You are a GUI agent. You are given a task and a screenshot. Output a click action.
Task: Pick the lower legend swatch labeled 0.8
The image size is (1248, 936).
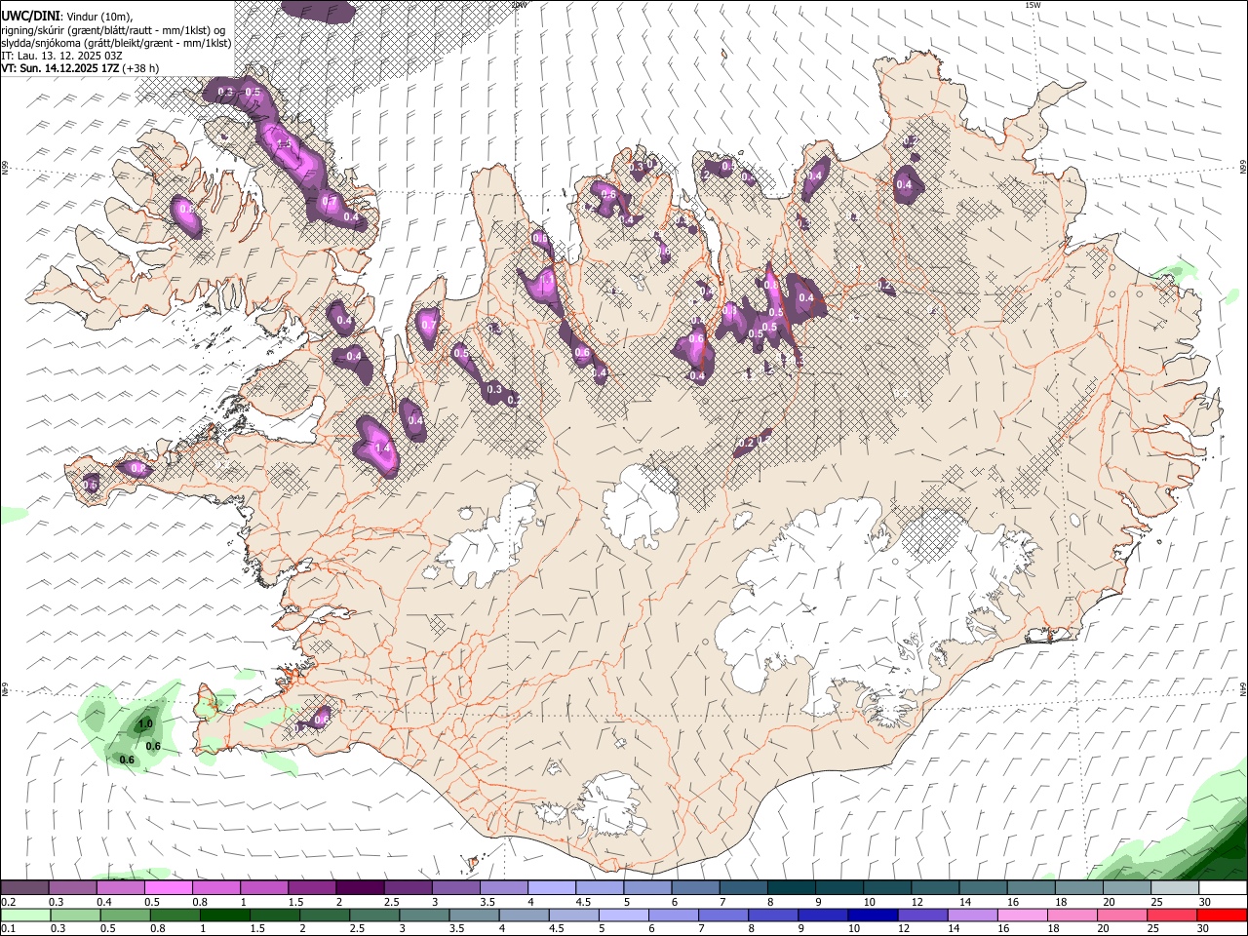coord(175,915)
